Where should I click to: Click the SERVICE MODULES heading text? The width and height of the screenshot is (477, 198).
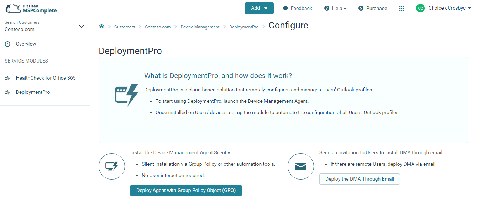[x=26, y=61]
